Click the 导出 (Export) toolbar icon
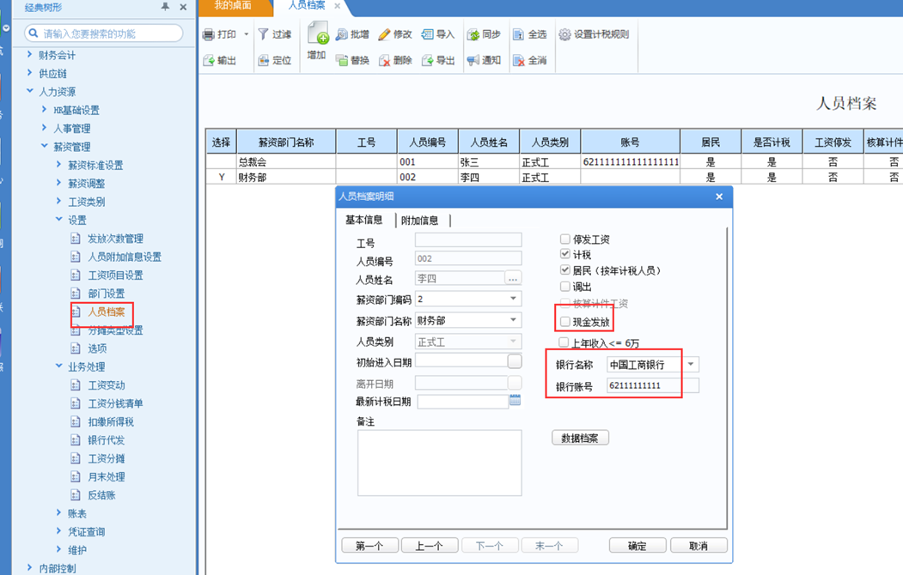The width and height of the screenshot is (903, 575). [427, 61]
